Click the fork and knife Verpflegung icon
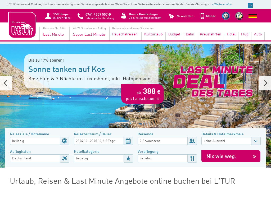Image resolution: width=271 pixels, height=203 pixels. [x=192, y=158]
